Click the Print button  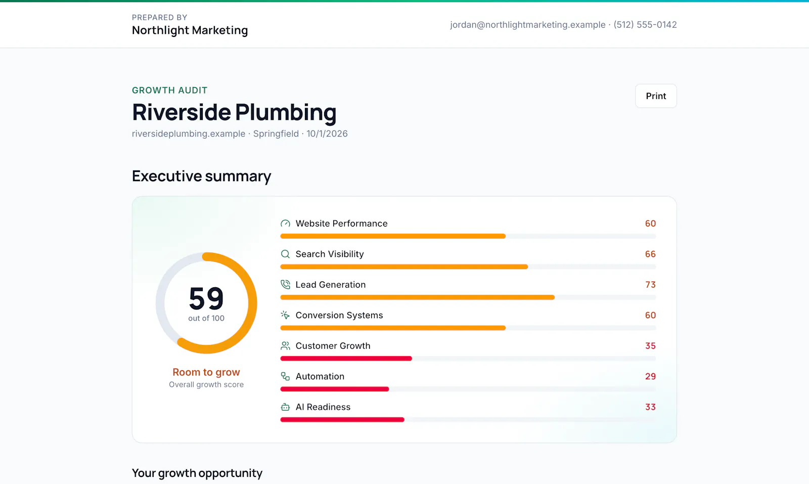click(656, 96)
